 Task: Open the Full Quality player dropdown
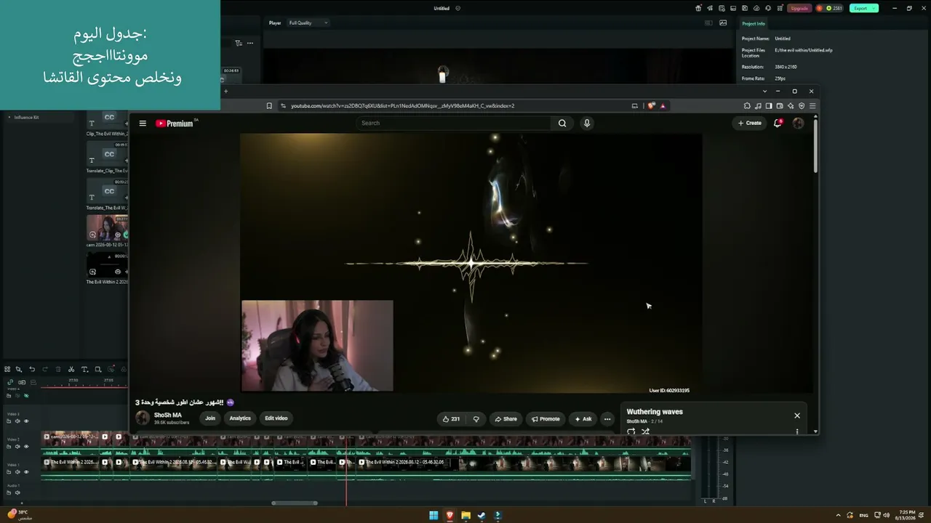pos(308,23)
